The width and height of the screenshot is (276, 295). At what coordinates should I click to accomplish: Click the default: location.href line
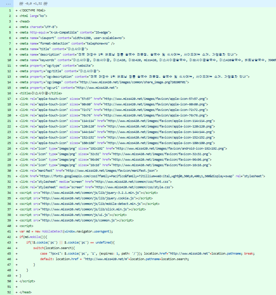(114, 259)
